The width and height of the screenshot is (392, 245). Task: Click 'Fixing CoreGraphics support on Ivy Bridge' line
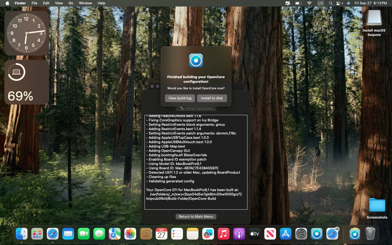(x=182, y=120)
